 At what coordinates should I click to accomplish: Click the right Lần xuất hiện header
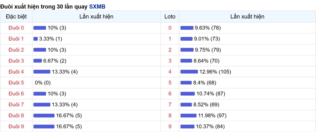(247, 16)
